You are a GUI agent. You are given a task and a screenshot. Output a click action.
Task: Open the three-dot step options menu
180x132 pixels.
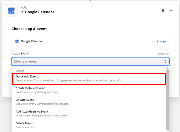coord(171,11)
